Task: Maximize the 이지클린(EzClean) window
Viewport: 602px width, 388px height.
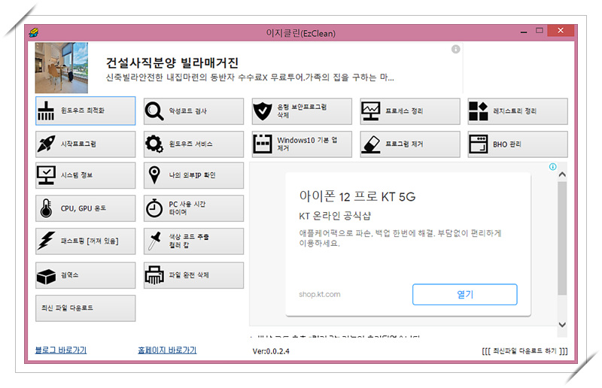Action: [x=540, y=30]
